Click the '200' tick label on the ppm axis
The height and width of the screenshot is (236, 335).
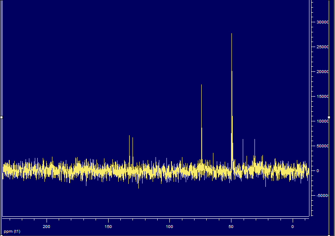[47, 227]
